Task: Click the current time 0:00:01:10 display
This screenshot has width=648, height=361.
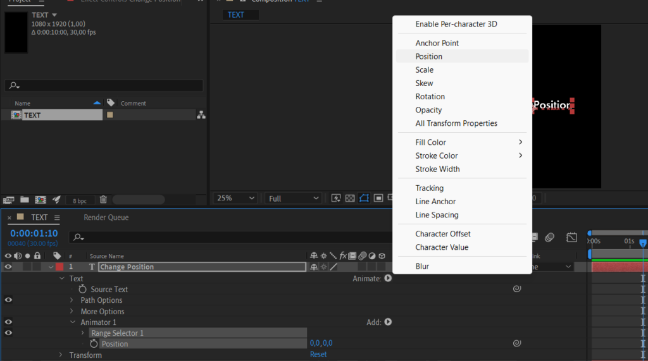Action: tap(34, 233)
